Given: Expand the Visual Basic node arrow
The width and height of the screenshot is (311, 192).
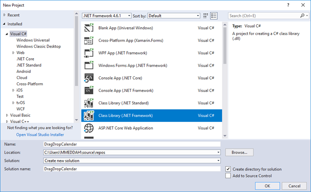Looking at the screenshot, I should [7, 115].
